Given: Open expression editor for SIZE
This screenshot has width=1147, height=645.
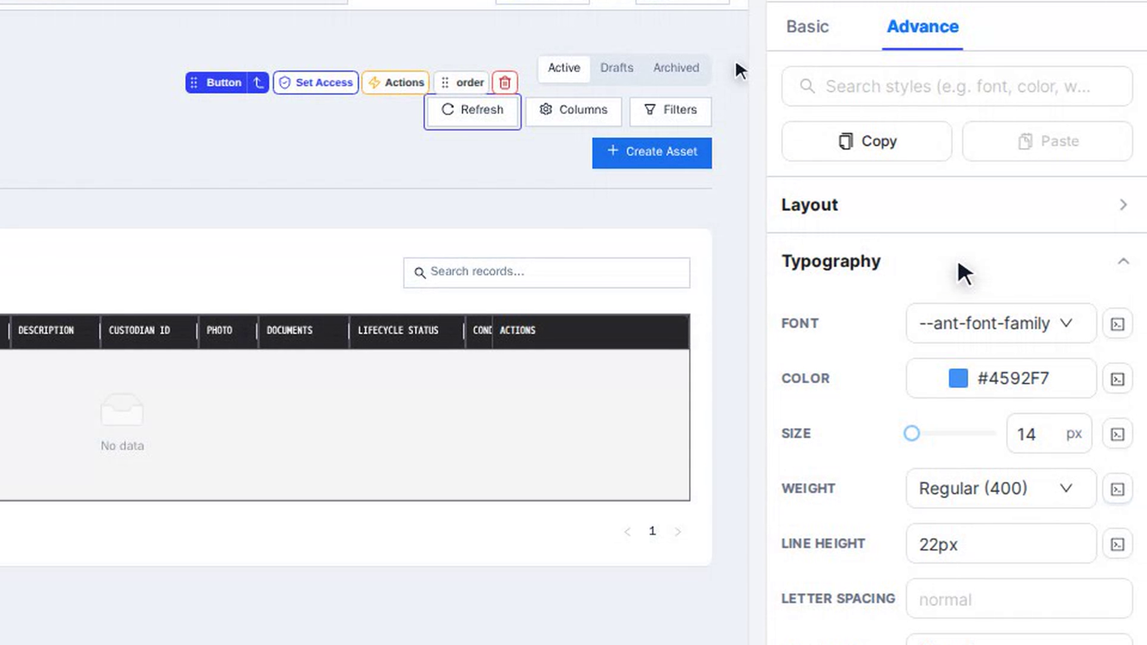Looking at the screenshot, I should [x=1117, y=434].
